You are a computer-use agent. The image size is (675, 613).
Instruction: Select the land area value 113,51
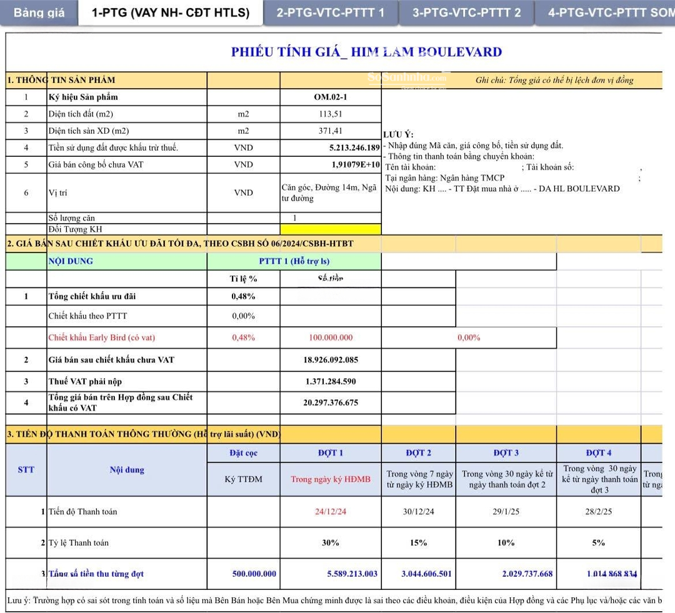[330, 114]
